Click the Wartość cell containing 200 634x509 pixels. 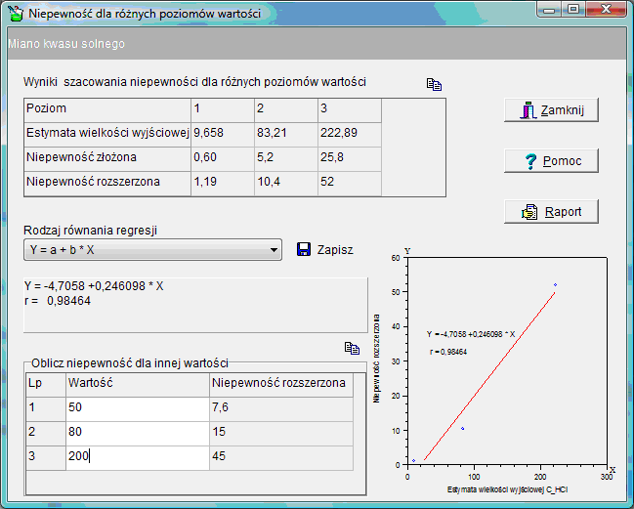(137, 456)
